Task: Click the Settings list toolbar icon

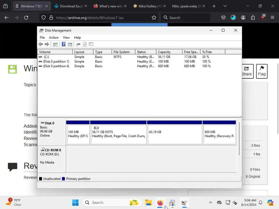Action: coord(91,44)
